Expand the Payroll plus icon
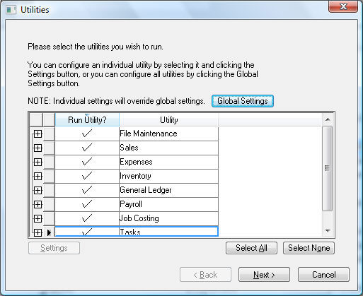This screenshot has width=363, height=296. 38,205
